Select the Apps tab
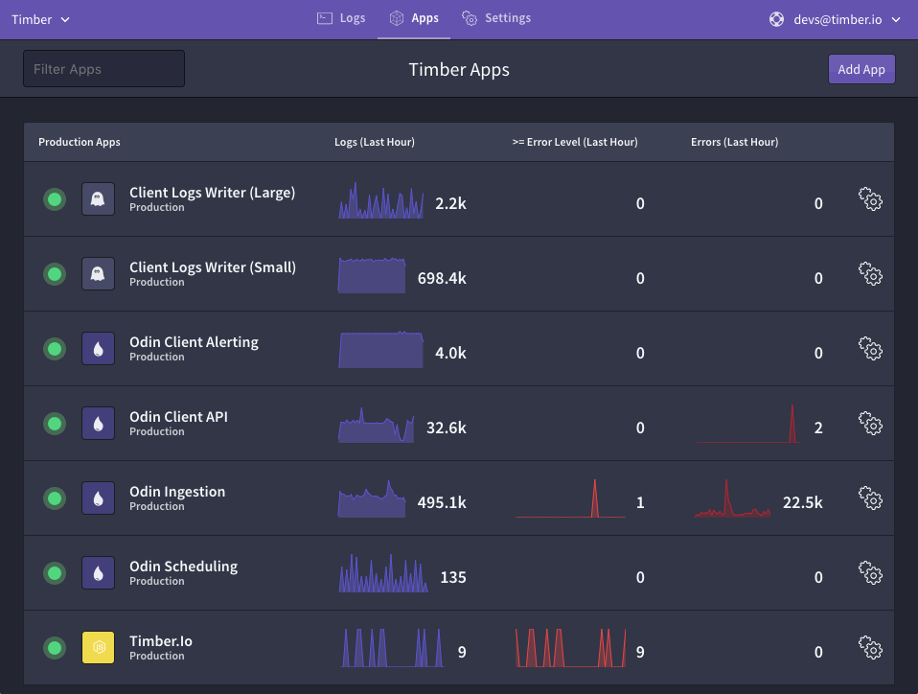 [414, 18]
